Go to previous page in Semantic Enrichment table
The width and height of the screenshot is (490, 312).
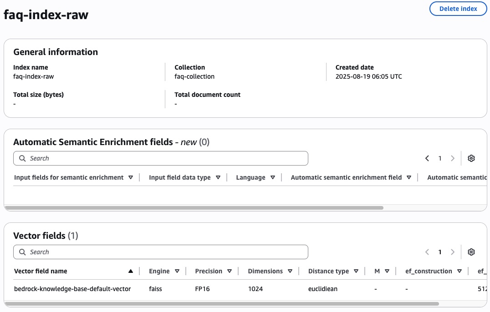(427, 158)
